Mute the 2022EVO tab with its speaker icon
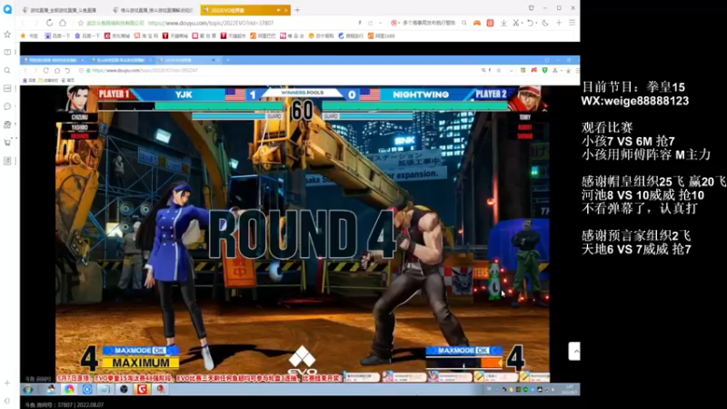The height and width of the screenshot is (409, 727). coord(278,10)
